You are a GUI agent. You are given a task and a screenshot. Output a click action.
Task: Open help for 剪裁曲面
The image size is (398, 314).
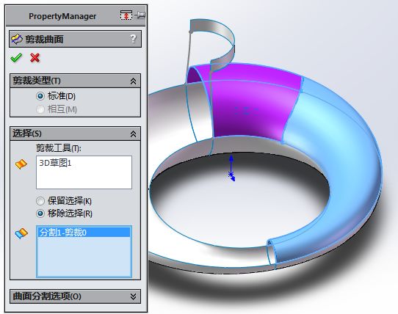(133, 39)
